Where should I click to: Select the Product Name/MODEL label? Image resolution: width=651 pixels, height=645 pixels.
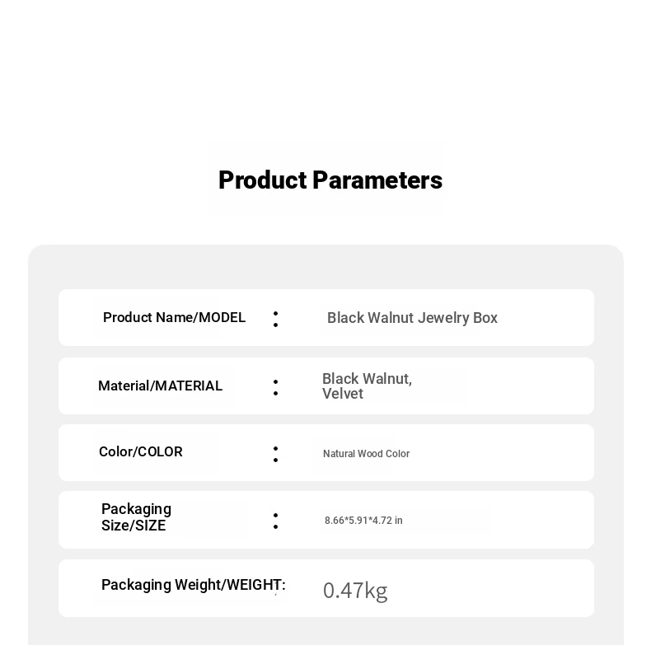[174, 317]
